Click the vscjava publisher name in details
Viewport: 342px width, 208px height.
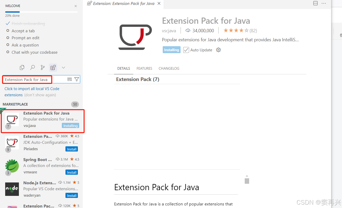(x=169, y=31)
